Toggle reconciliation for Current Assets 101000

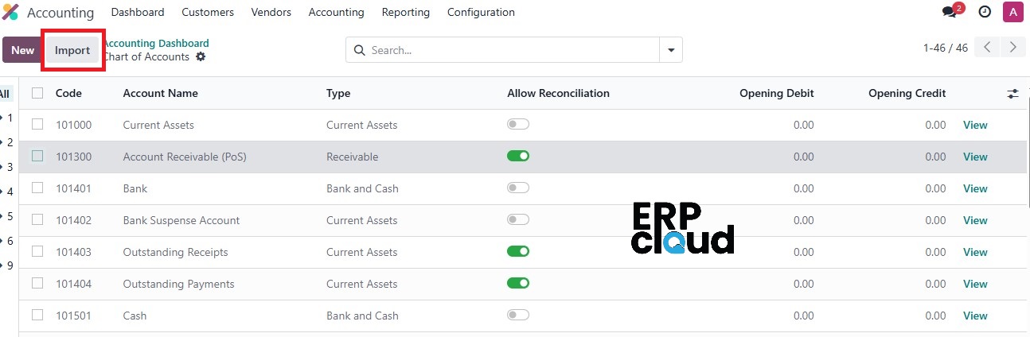[x=518, y=125]
